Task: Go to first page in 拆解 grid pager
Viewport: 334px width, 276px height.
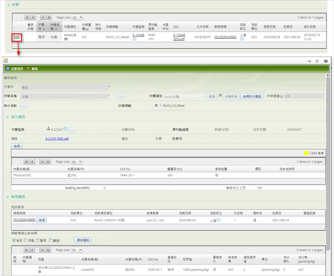Action: [x=27, y=18]
